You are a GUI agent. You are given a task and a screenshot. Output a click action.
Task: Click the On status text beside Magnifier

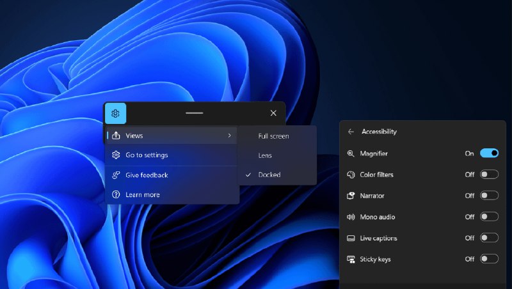[x=469, y=153]
